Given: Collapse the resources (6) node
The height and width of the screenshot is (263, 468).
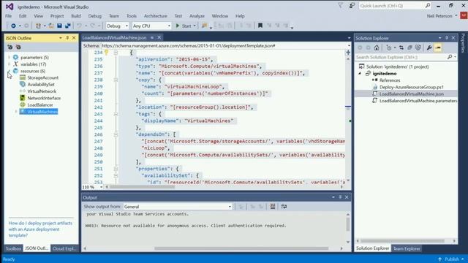Looking at the screenshot, I should (x=9, y=71).
